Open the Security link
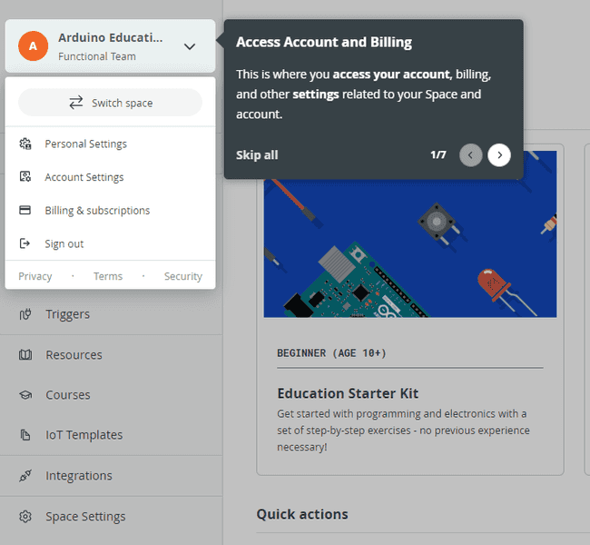Image resolution: width=590 pixels, height=545 pixels. (x=182, y=276)
